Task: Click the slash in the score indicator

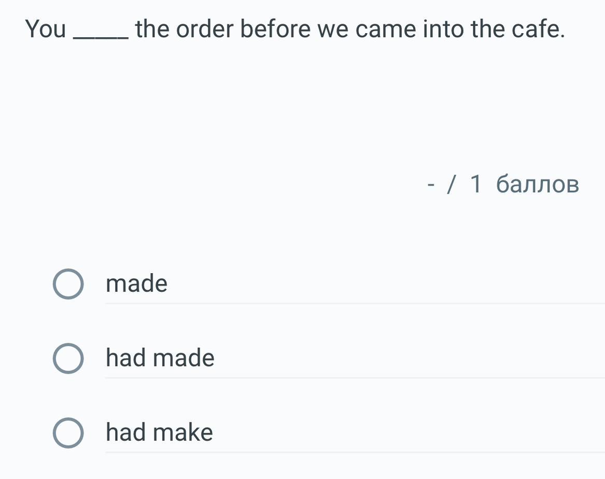Action: pos(453,185)
